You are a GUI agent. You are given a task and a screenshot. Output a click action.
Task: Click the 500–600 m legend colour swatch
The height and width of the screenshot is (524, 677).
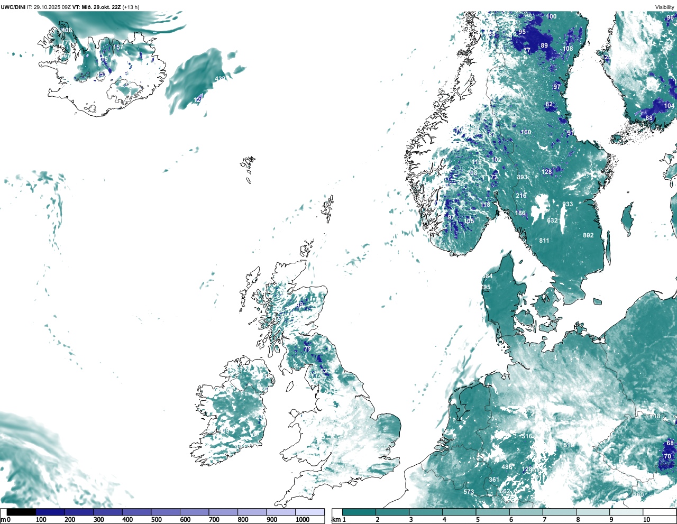click(x=166, y=512)
